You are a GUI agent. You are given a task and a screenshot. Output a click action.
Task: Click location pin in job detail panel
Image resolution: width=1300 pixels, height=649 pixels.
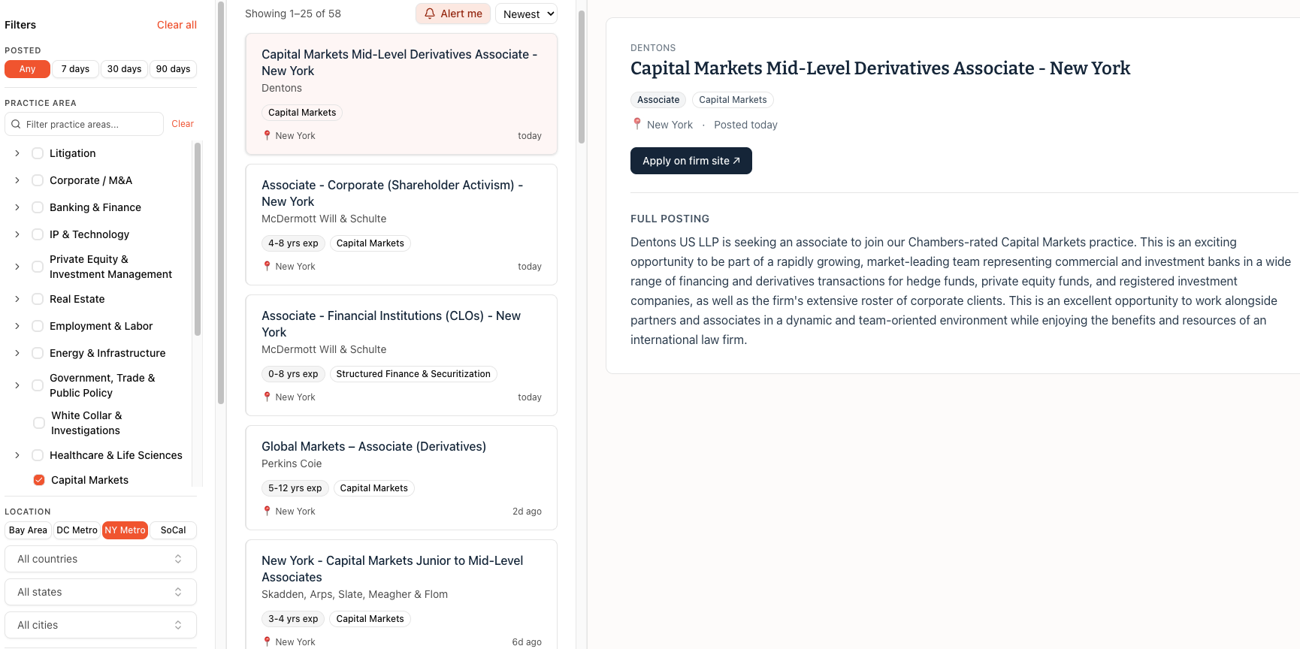tap(637, 124)
